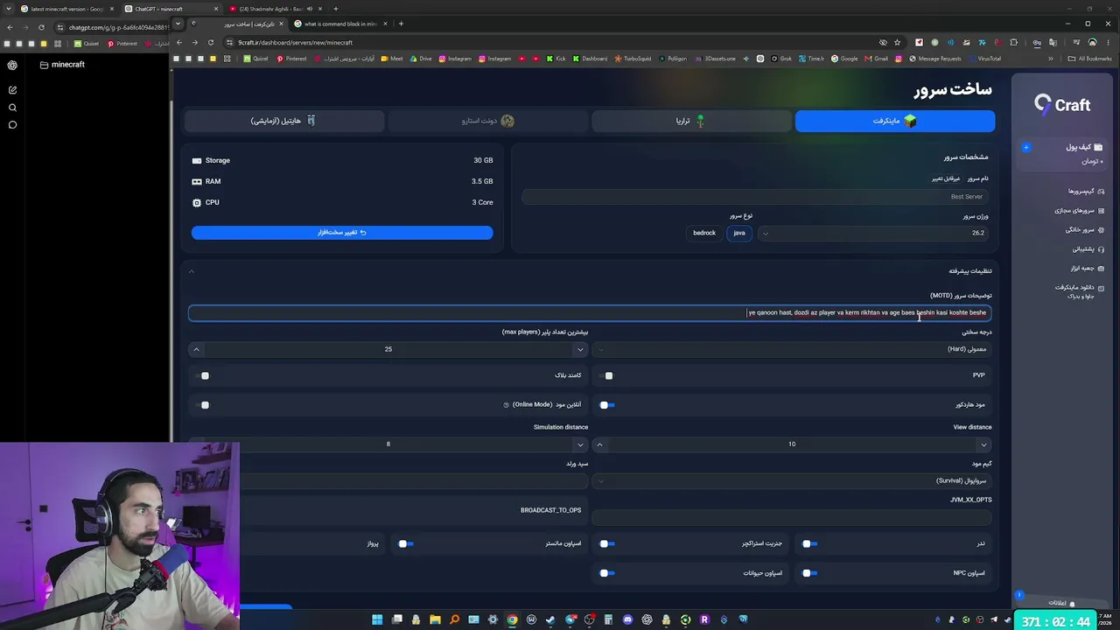Toggle the ندر switch
Screen dimensions: 1120x630
point(810,544)
